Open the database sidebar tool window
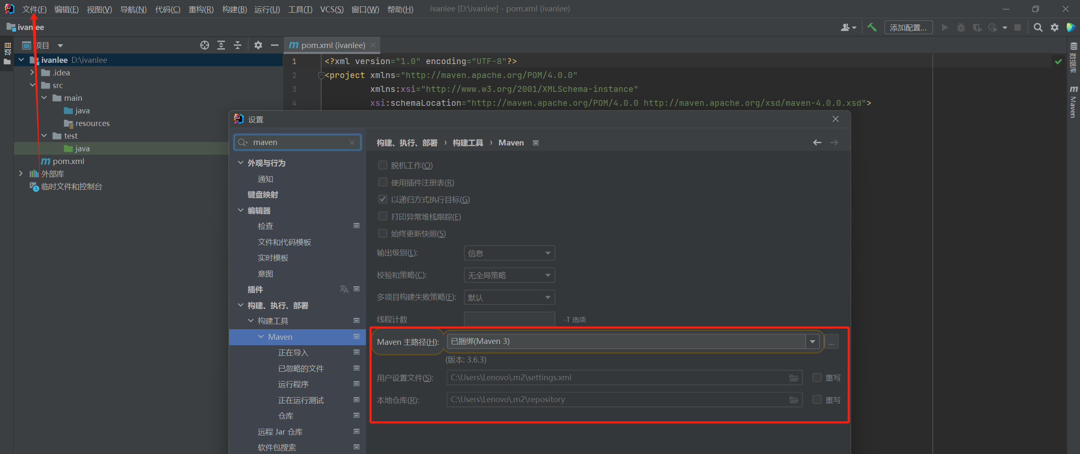 [1073, 58]
